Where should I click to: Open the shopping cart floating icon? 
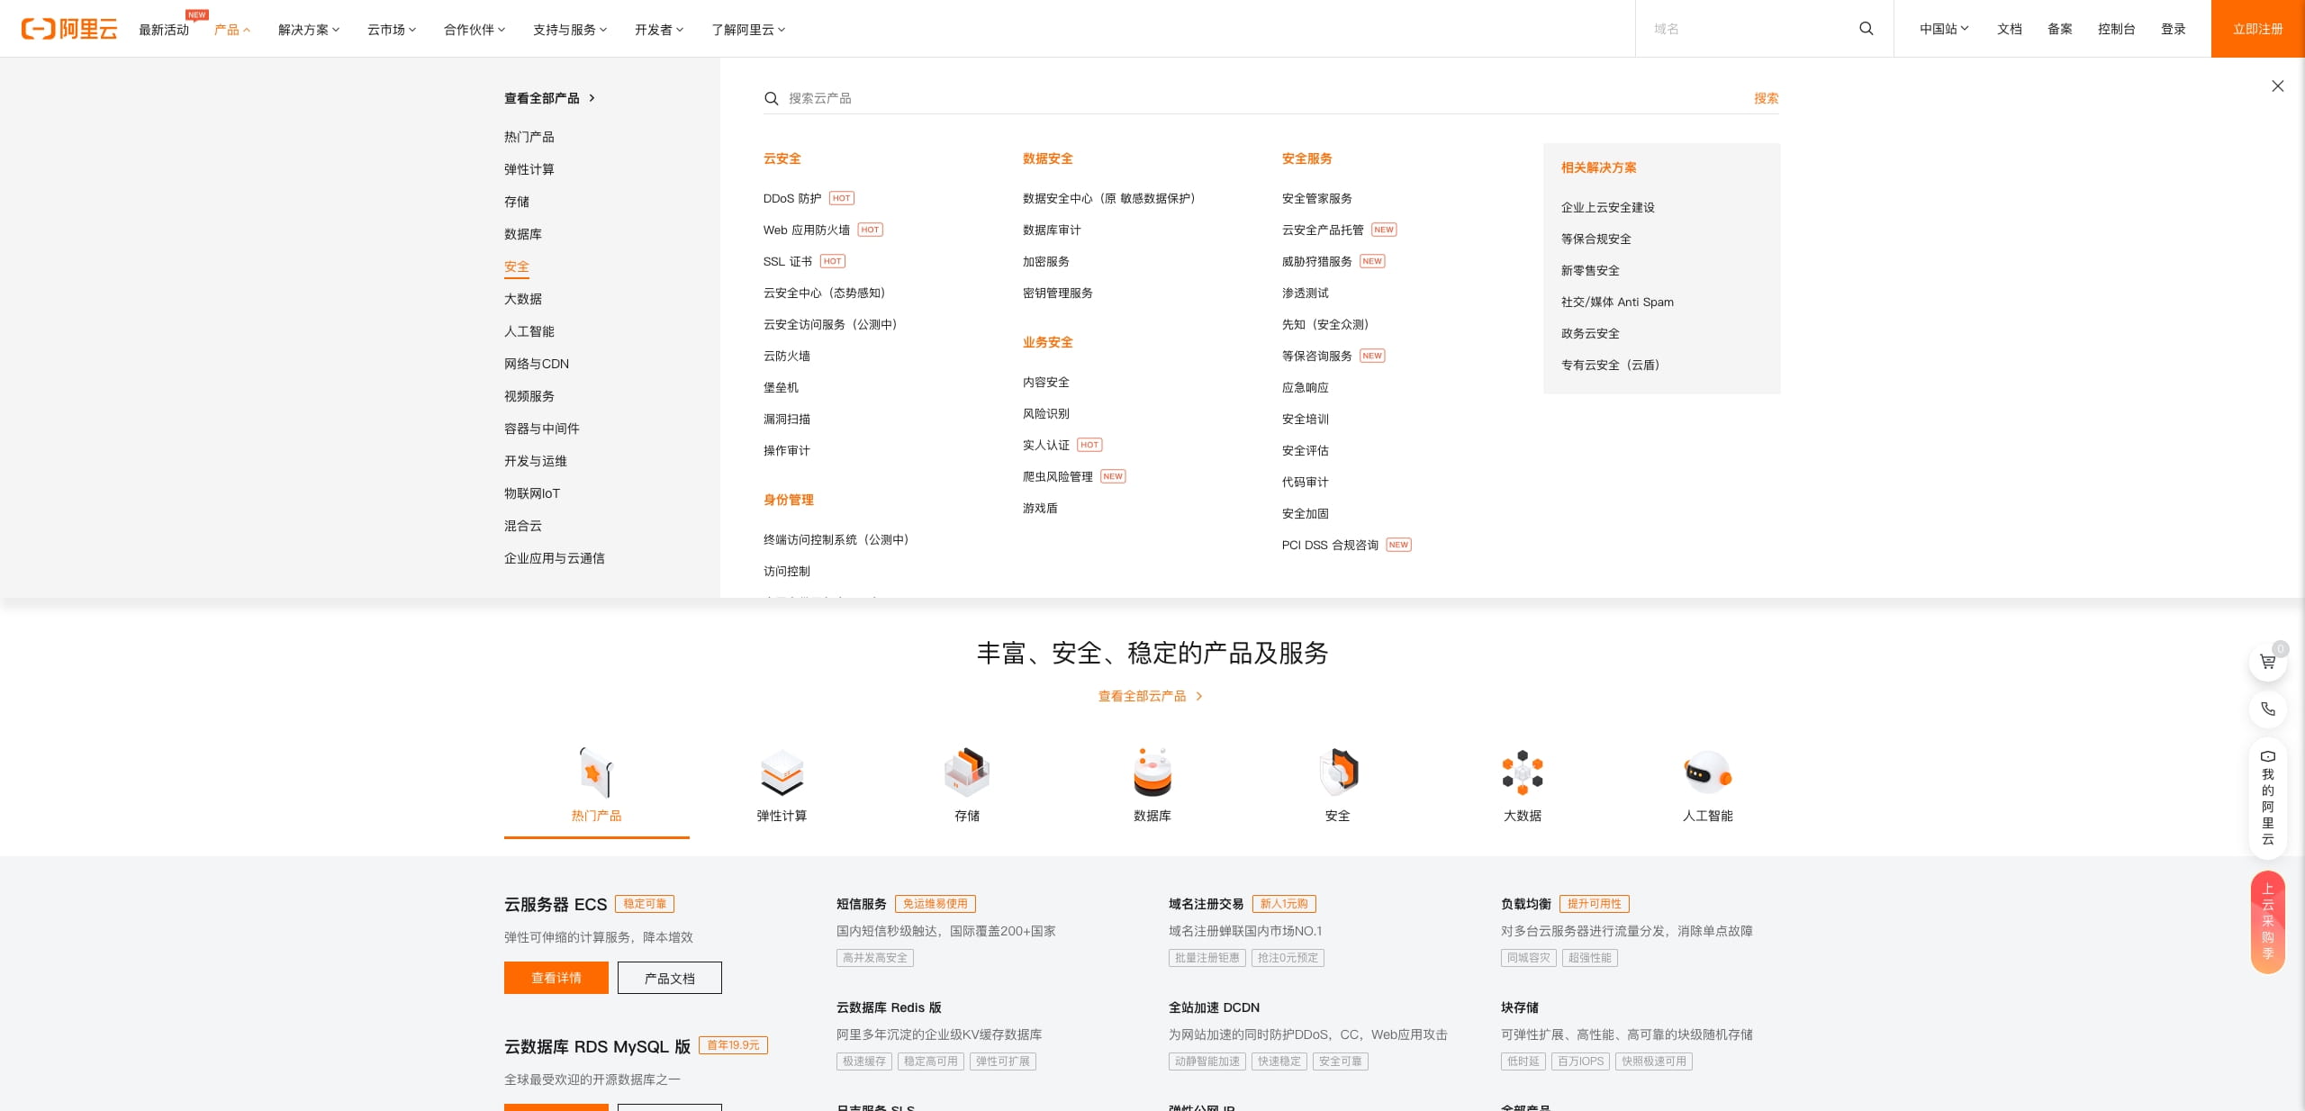click(x=2268, y=663)
